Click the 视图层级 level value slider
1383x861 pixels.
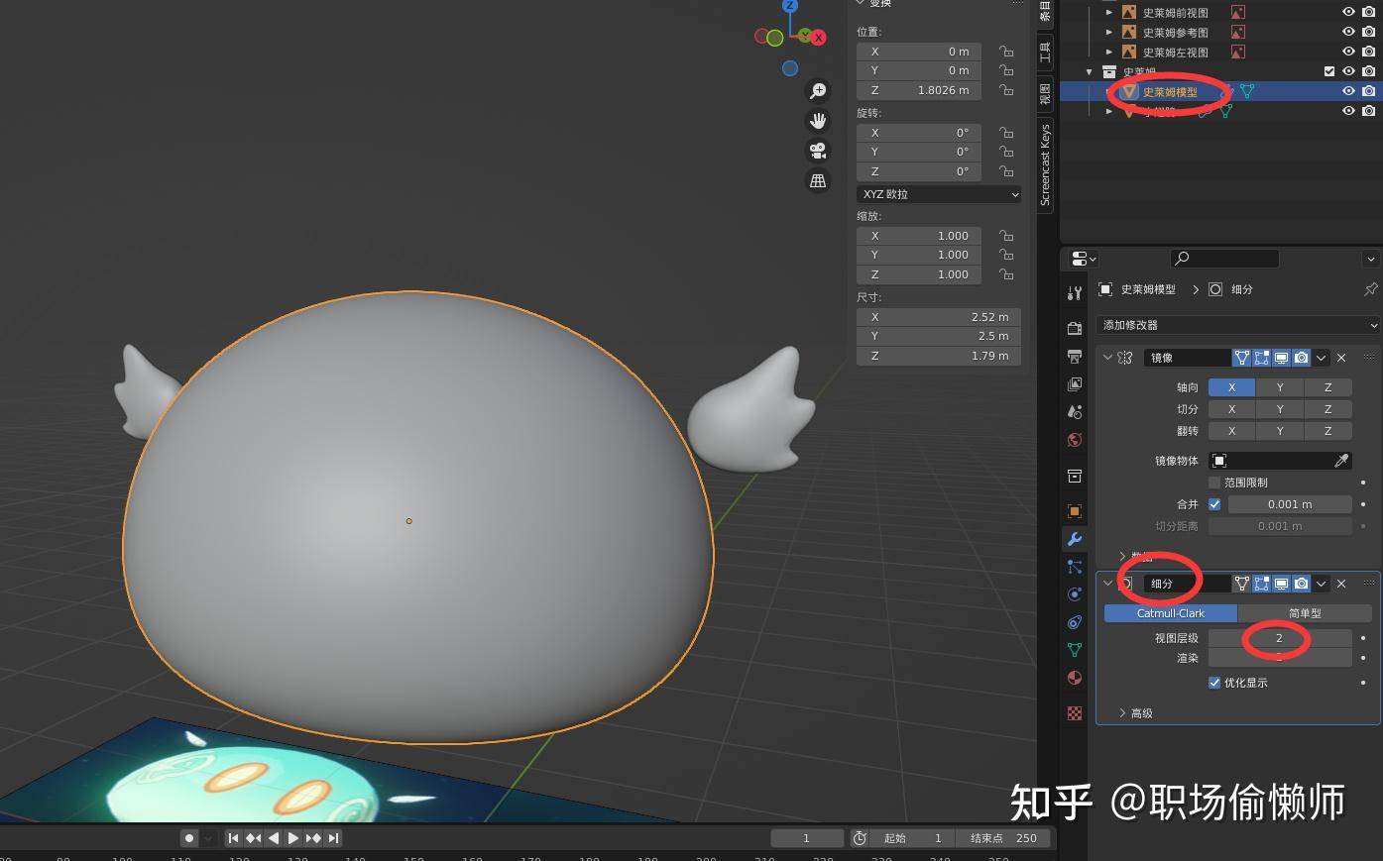(1280, 638)
